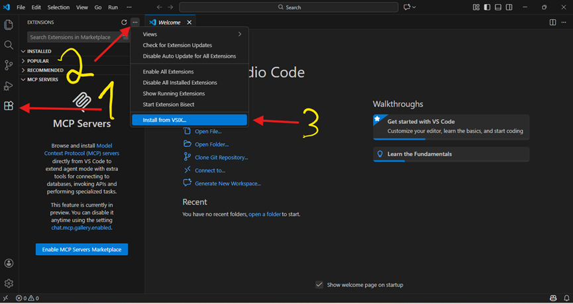This screenshot has height=304, width=573.
Task: Click Search Extensions in Marketplace field
Action: tap(74, 37)
